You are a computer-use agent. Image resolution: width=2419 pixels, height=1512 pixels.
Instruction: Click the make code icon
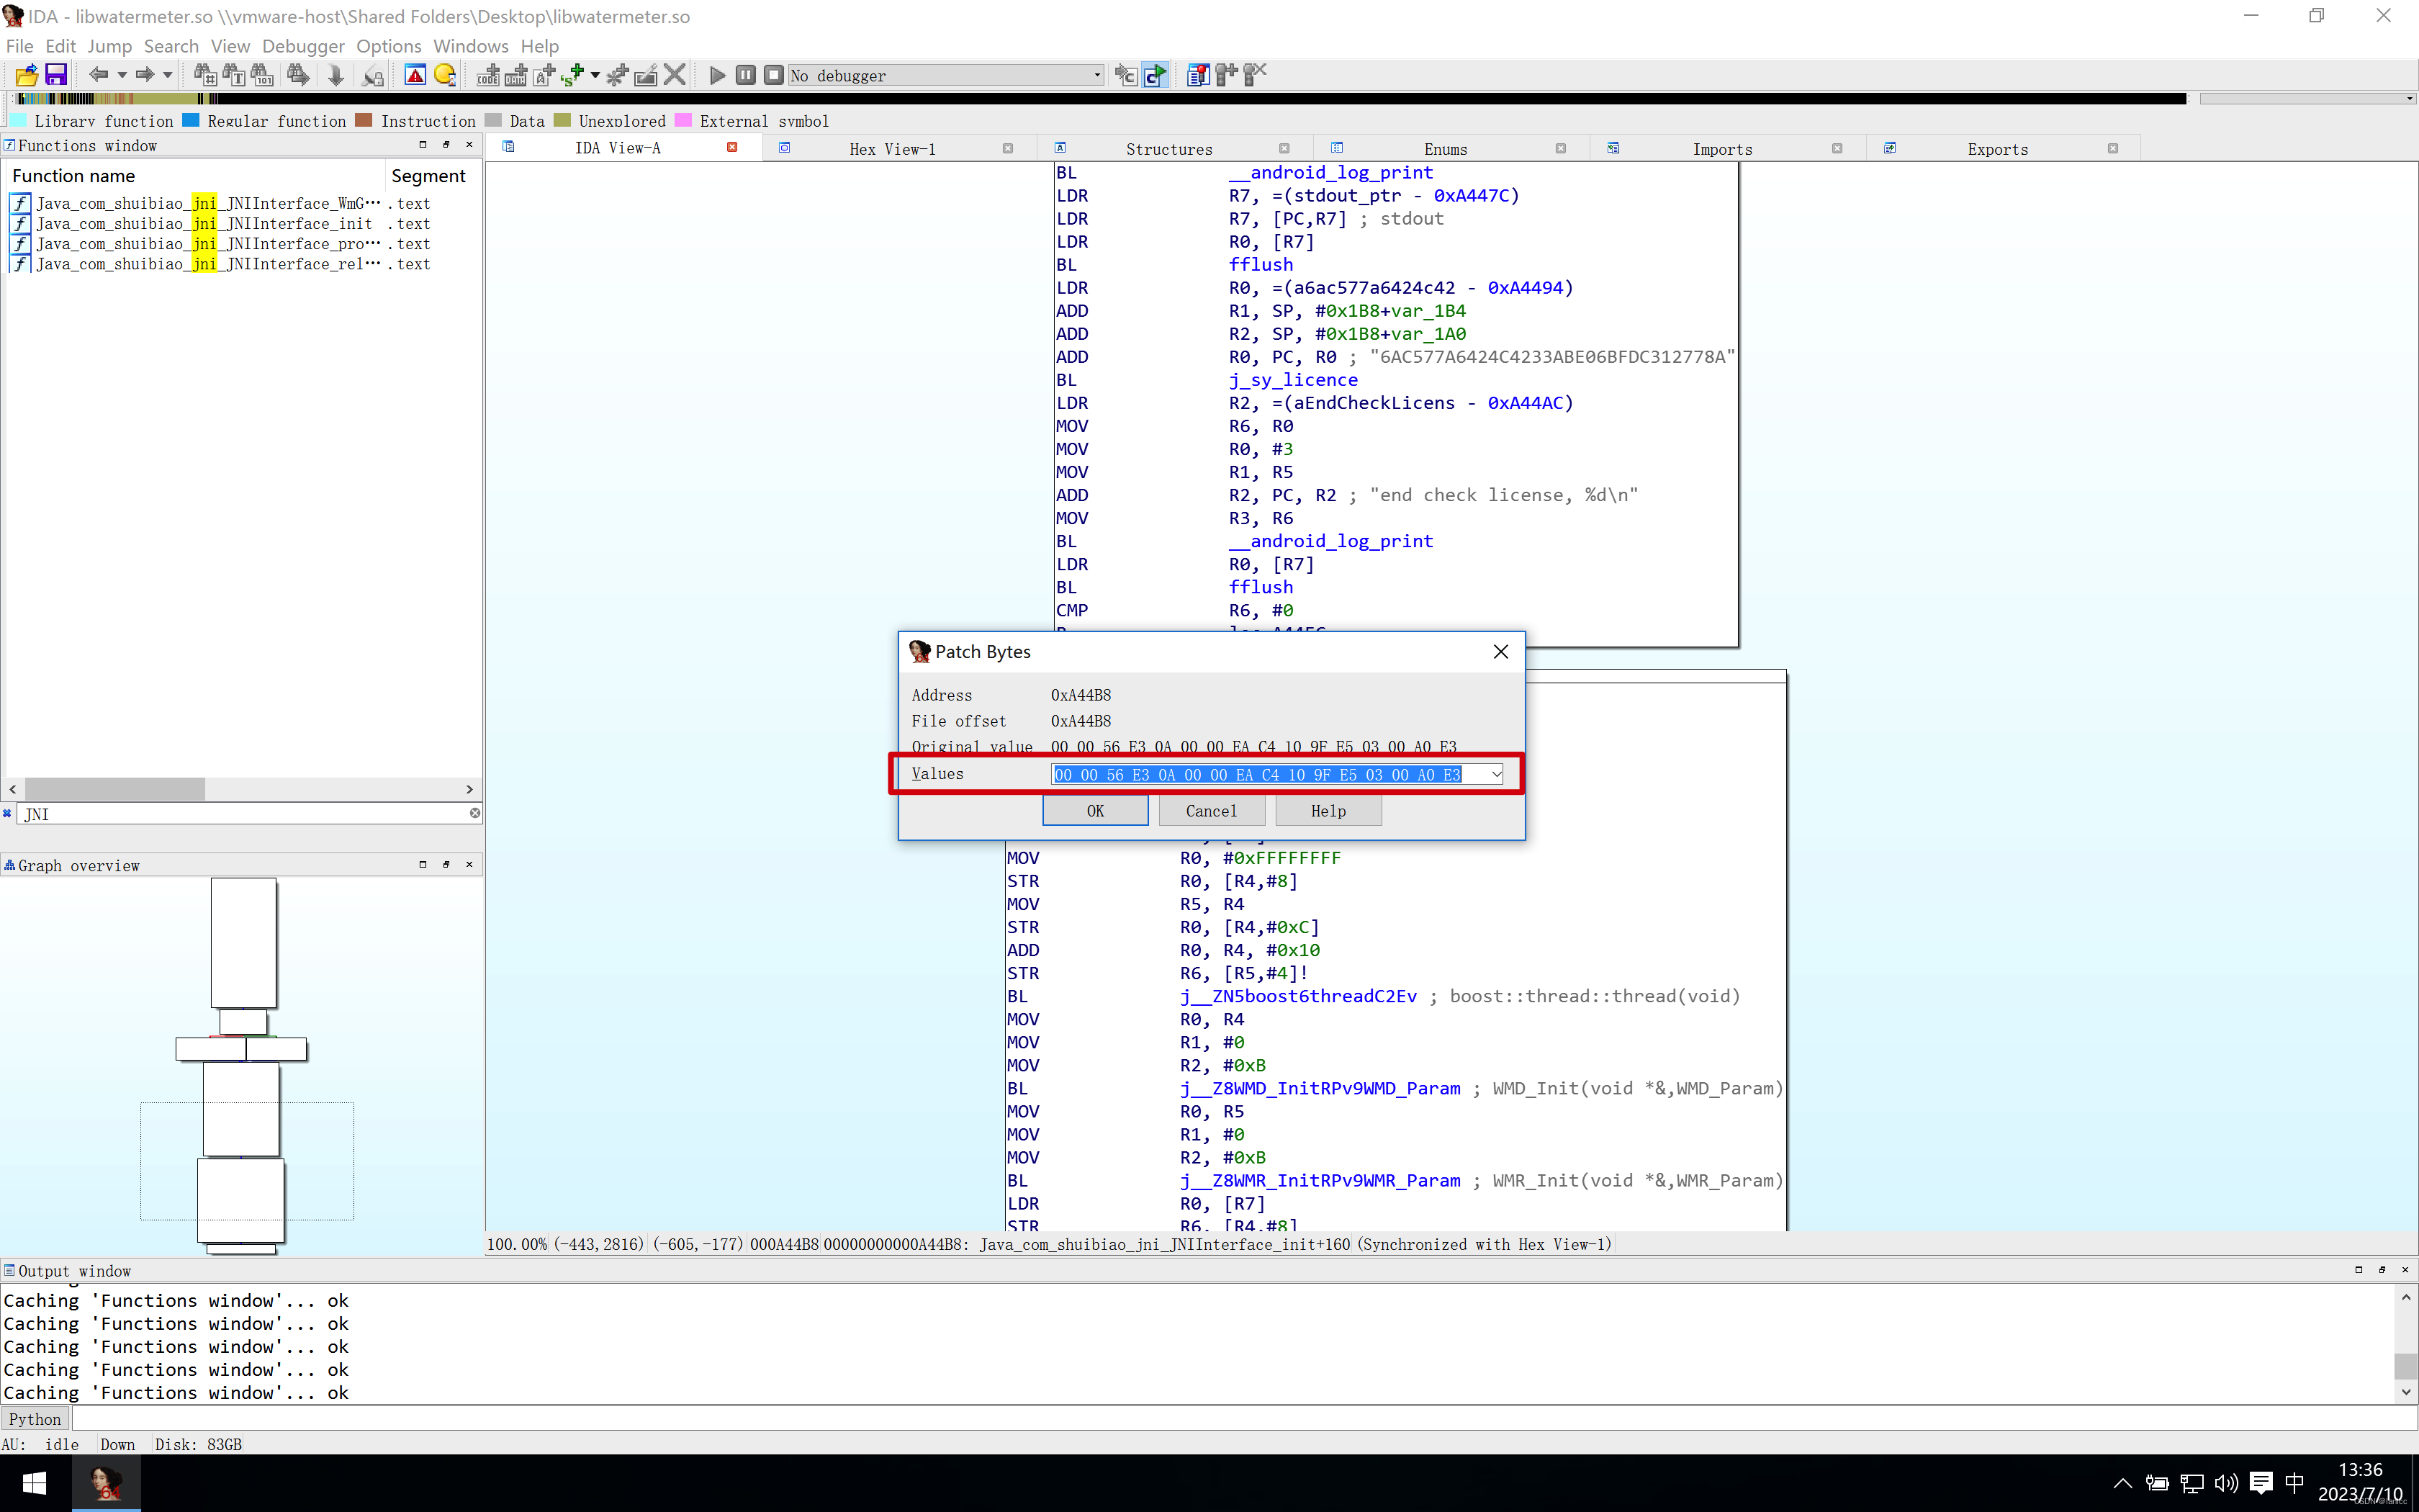click(x=488, y=75)
